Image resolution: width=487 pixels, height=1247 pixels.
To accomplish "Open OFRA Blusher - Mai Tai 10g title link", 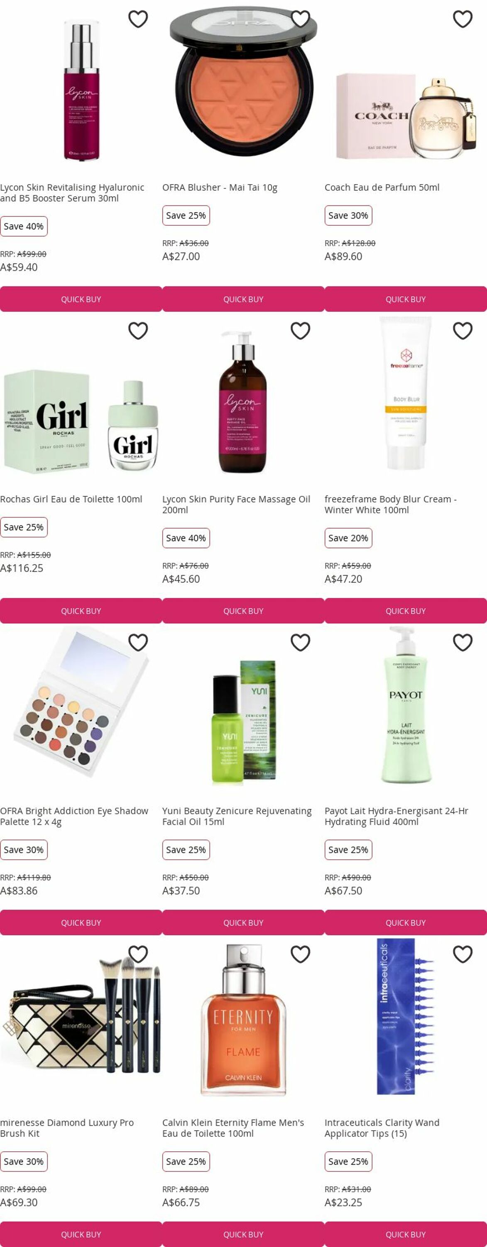I will (220, 188).
